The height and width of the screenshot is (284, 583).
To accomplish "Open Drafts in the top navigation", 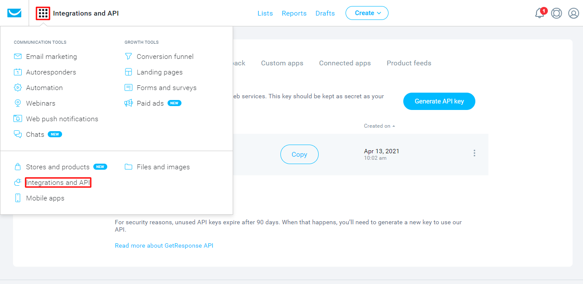I will coord(325,13).
